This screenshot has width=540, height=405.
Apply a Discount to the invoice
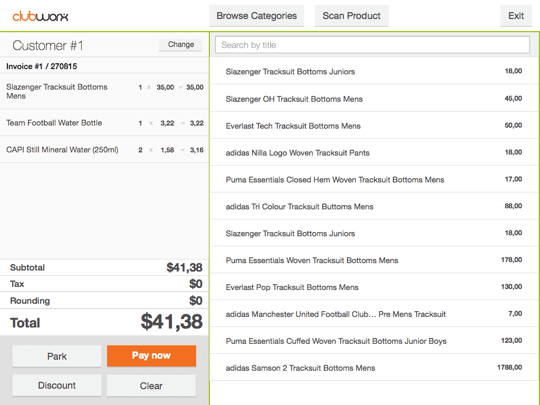[x=57, y=385]
